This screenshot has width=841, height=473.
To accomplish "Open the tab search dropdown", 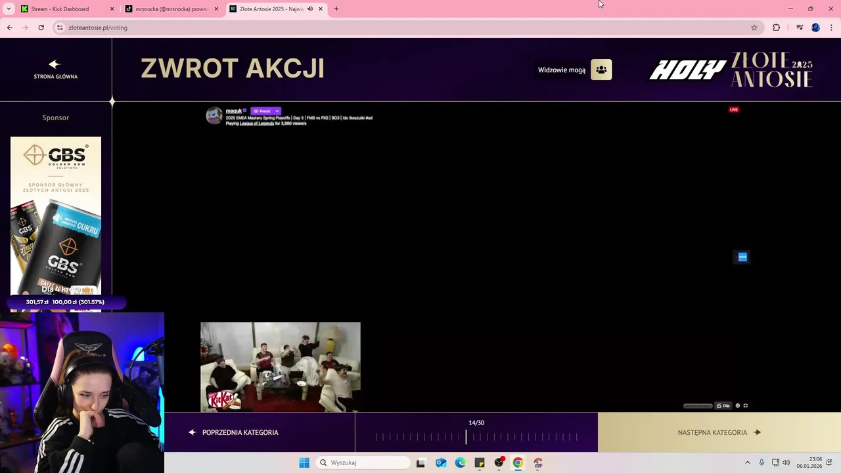I will [x=9, y=9].
